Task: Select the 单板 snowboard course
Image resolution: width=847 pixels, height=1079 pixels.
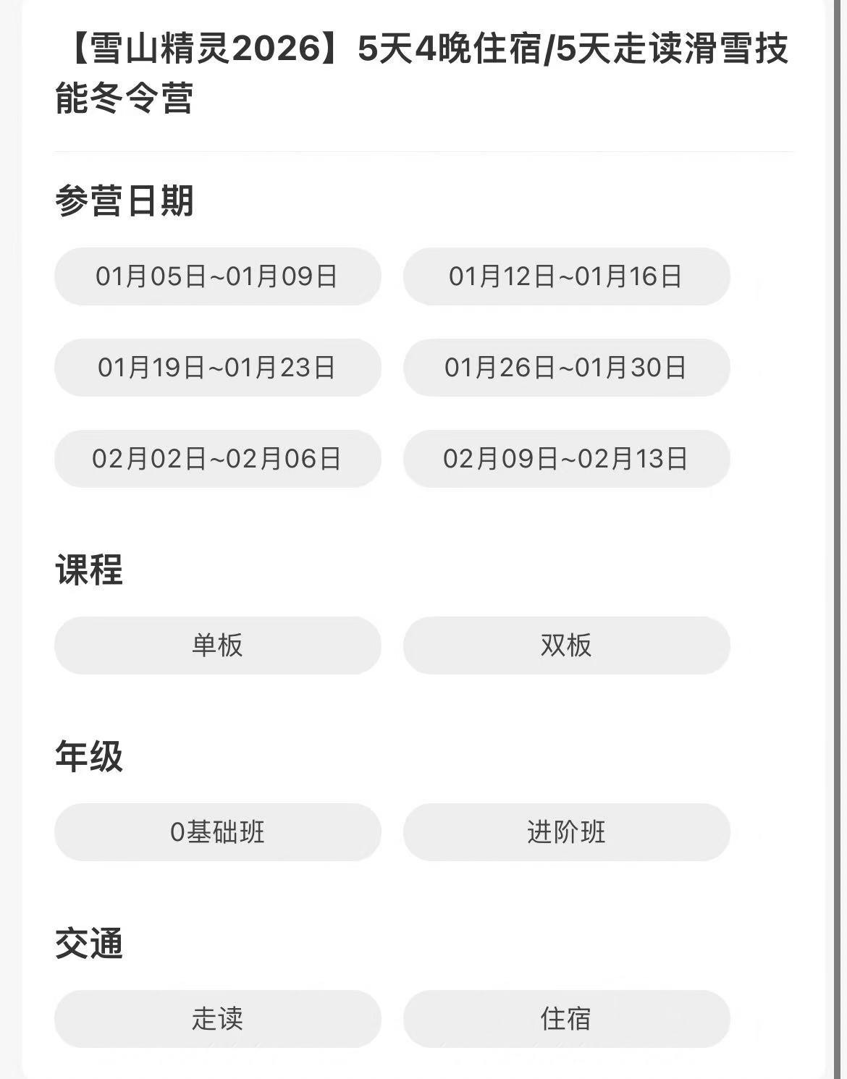Action: point(217,646)
